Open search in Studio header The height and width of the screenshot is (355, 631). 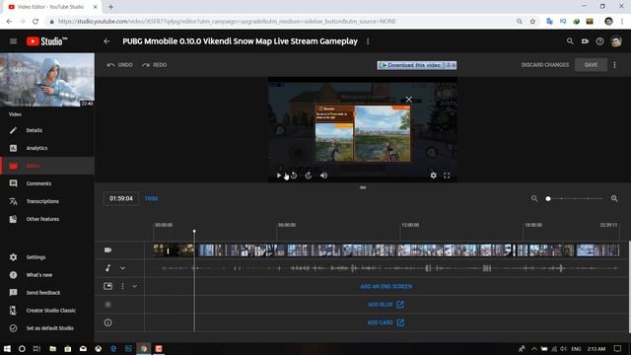(x=570, y=41)
